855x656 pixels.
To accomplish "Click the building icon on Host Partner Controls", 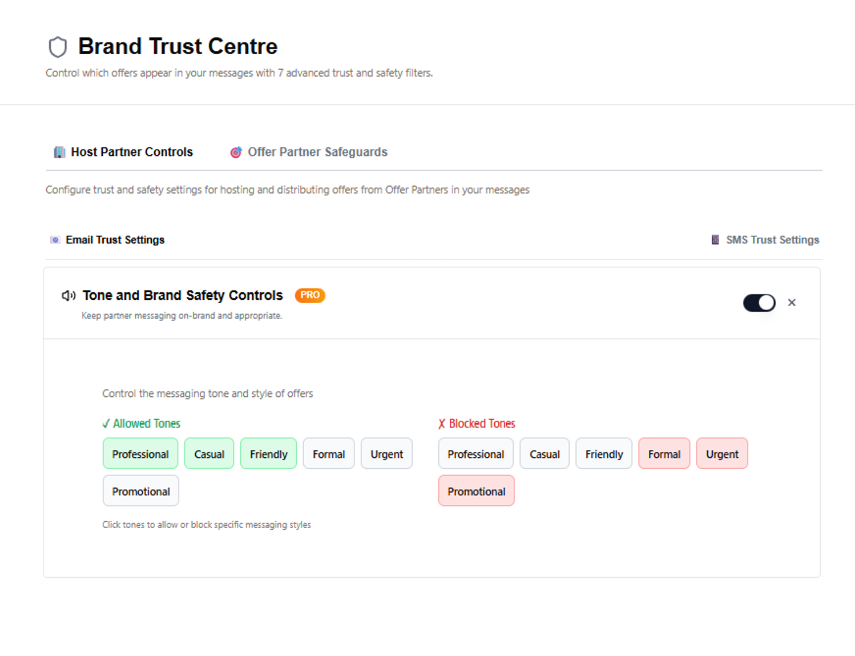I will coord(59,152).
